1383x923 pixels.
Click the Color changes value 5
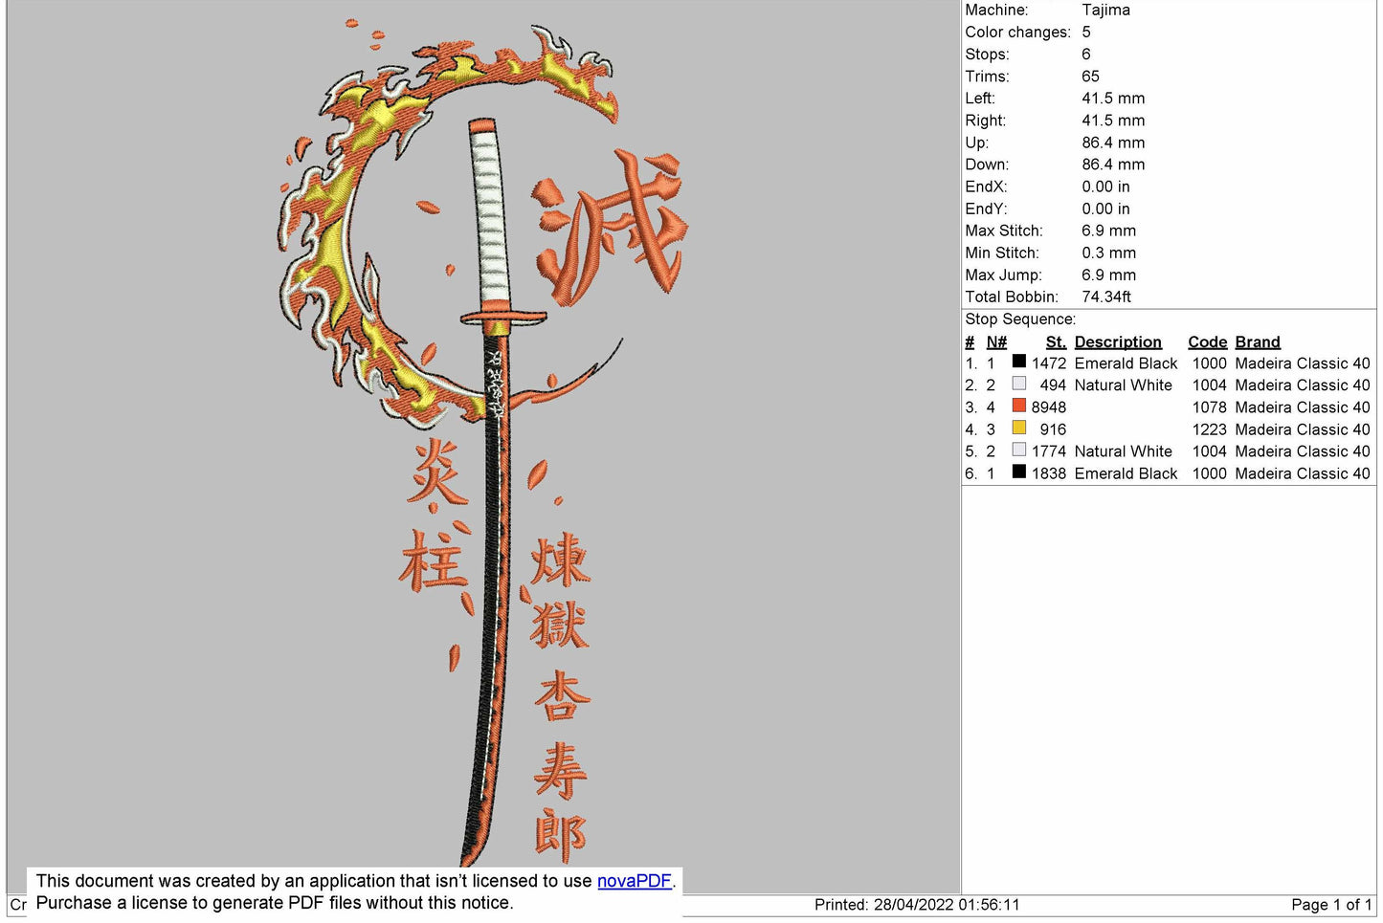pos(1086,32)
